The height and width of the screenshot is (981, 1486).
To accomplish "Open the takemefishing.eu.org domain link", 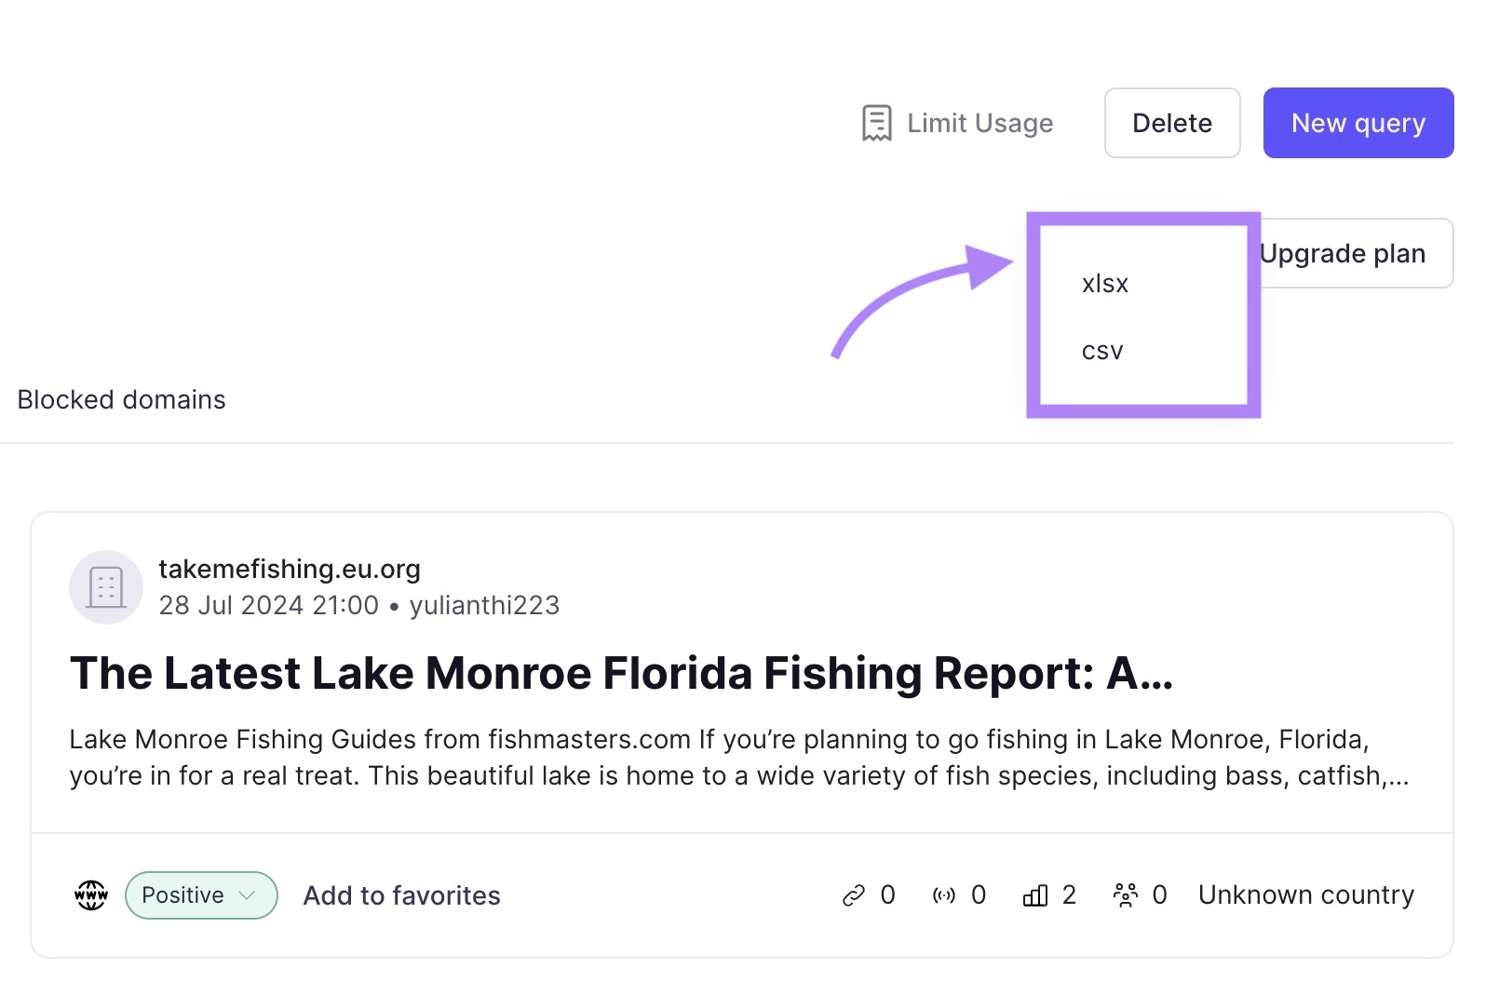I will [x=290, y=569].
